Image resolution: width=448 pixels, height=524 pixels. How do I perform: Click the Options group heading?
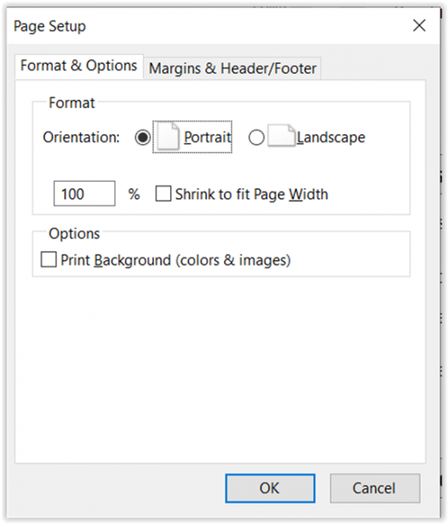coord(74,233)
